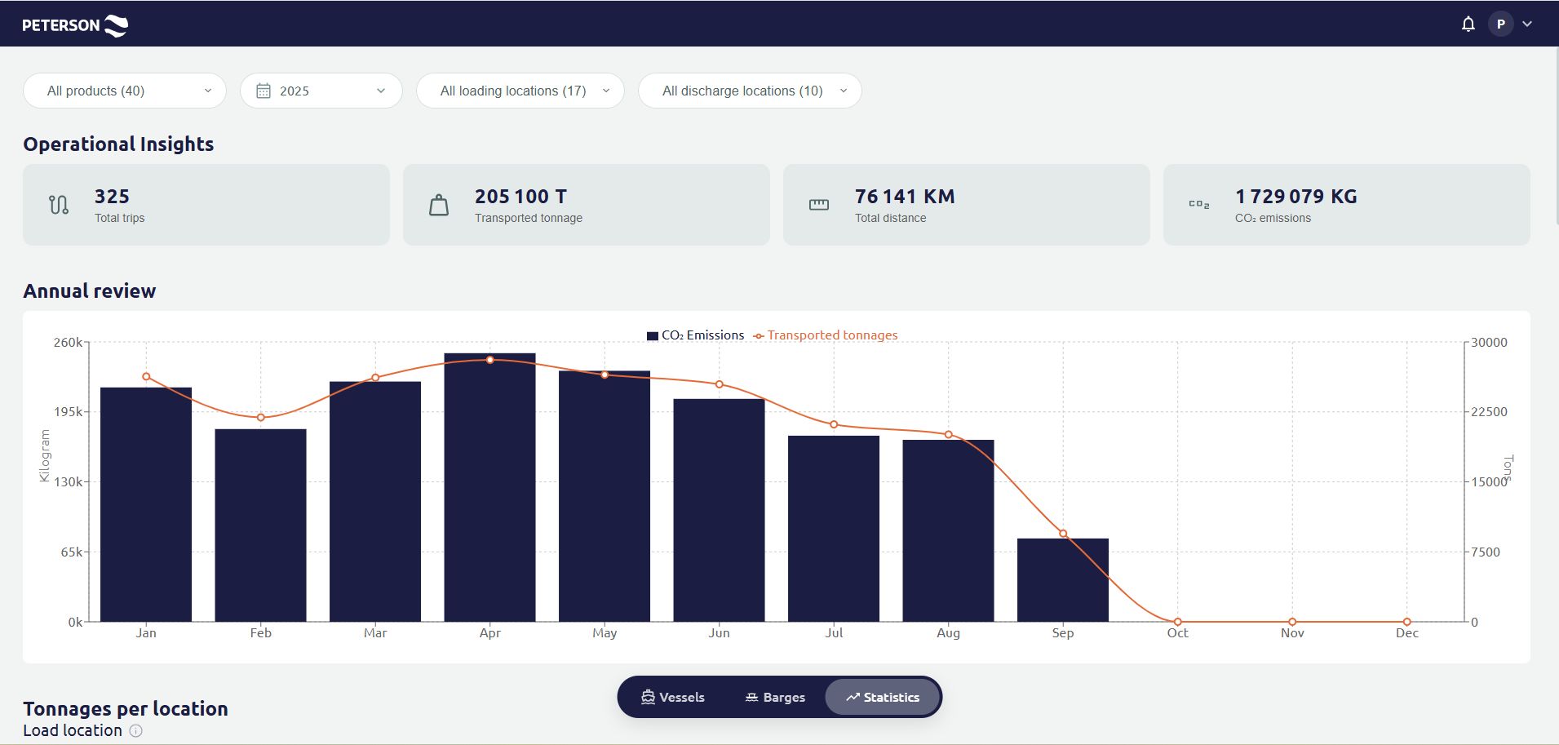The height and width of the screenshot is (745, 1559).
Task: Toggle the CO₂ Emissions legend entry
Action: 702,335
